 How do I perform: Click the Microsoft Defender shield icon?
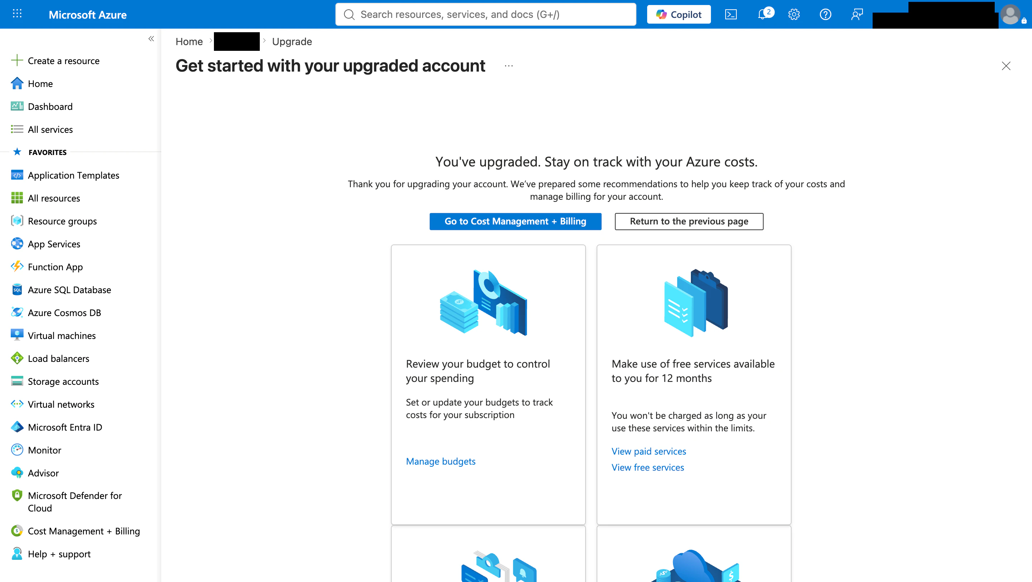(17, 495)
